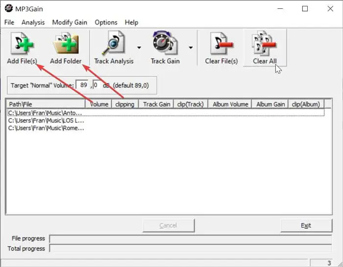Maximize the MP3Gain window

[305, 8]
